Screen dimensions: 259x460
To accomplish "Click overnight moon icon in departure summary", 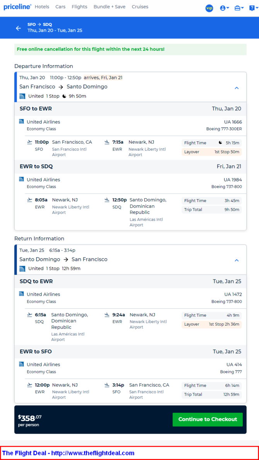I will click(x=64, y=96).
